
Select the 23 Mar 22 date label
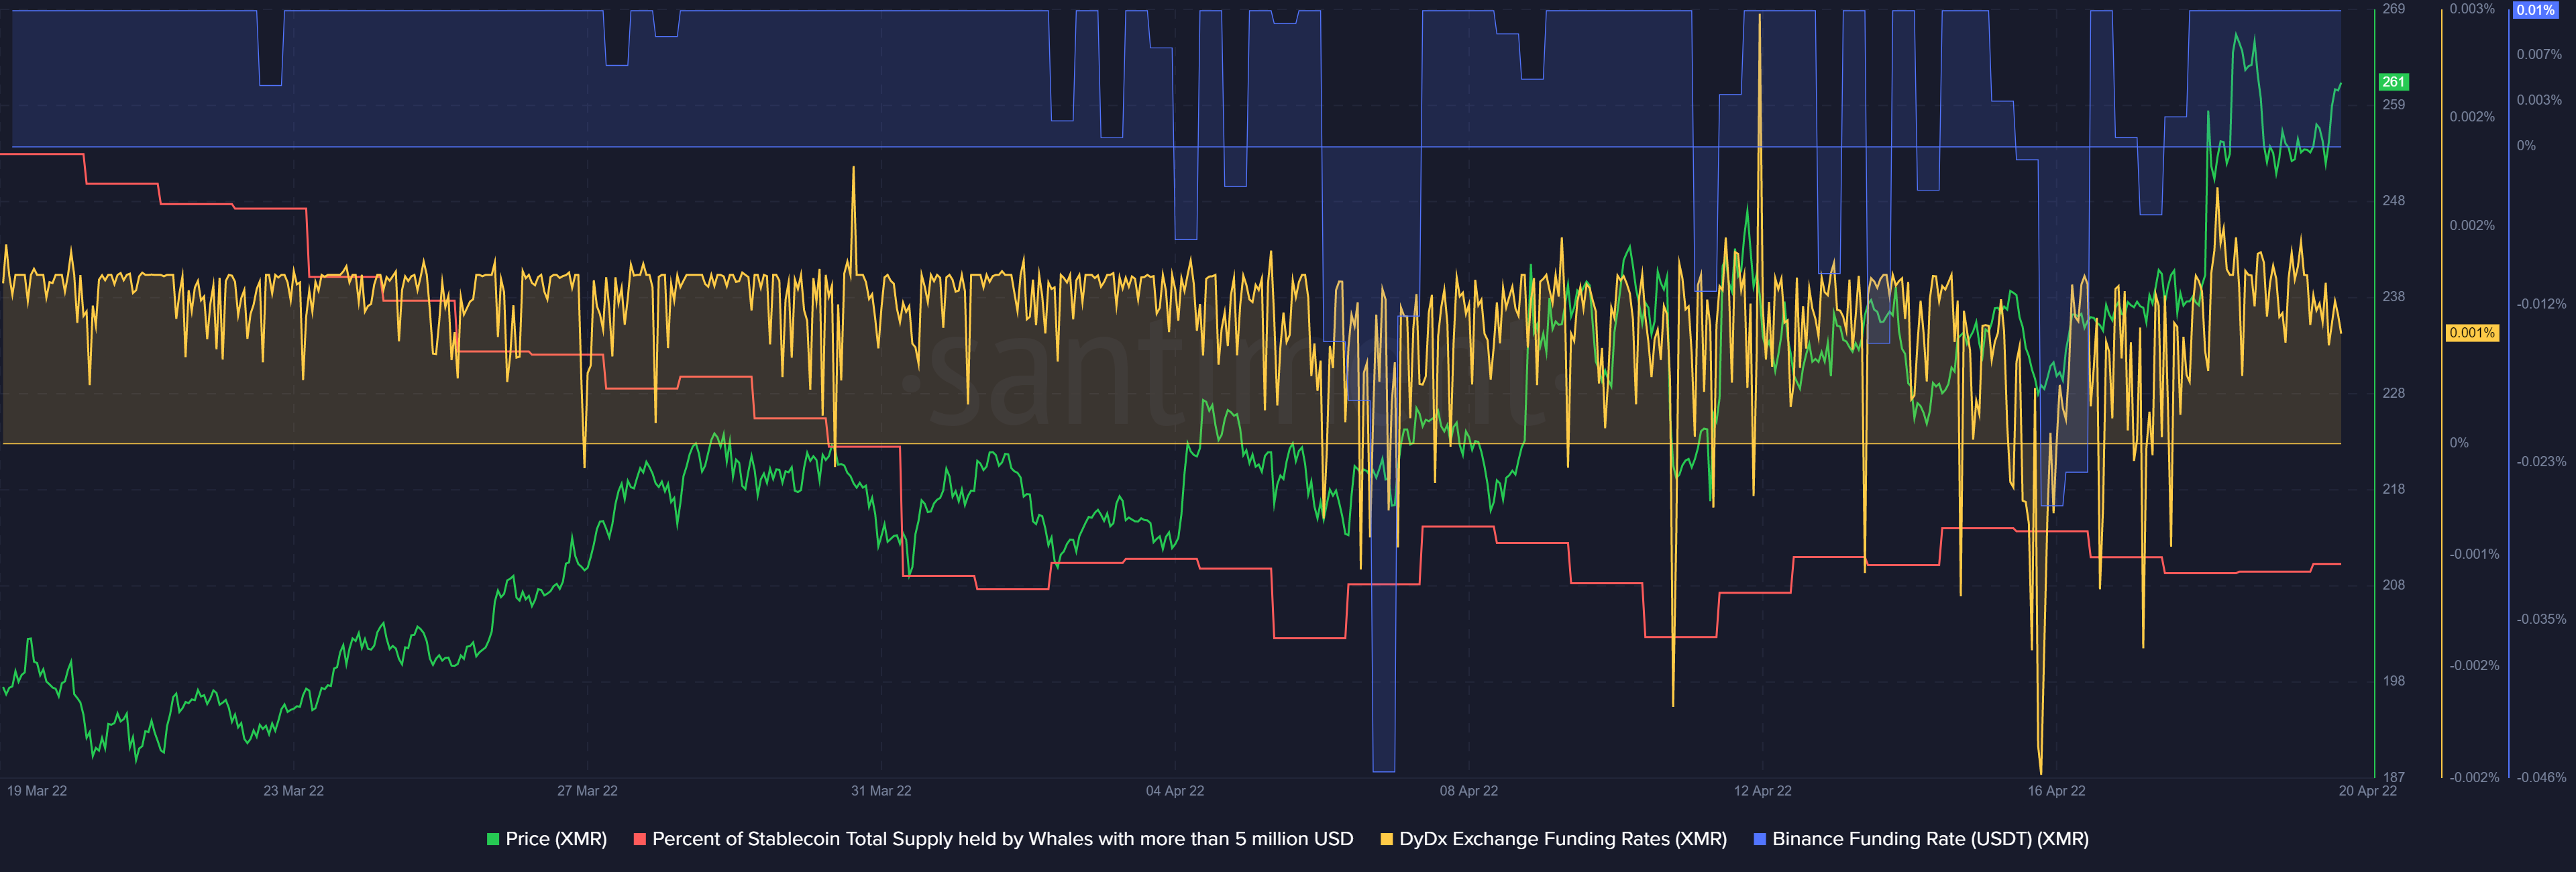[293, 791]
